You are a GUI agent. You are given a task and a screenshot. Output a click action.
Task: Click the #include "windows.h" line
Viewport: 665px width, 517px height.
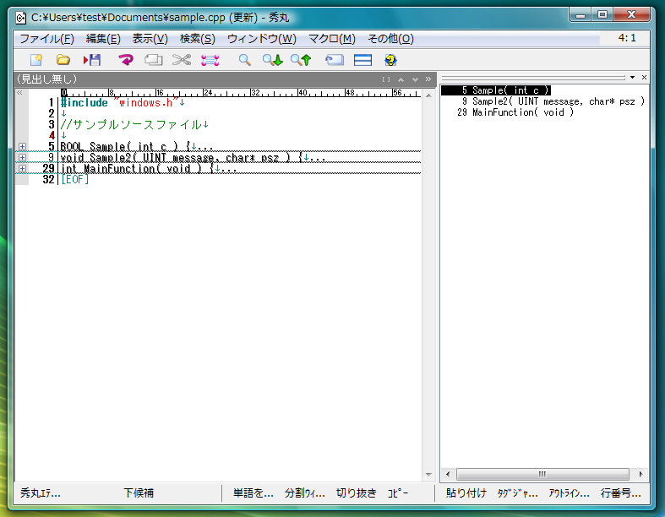(123, 102)
